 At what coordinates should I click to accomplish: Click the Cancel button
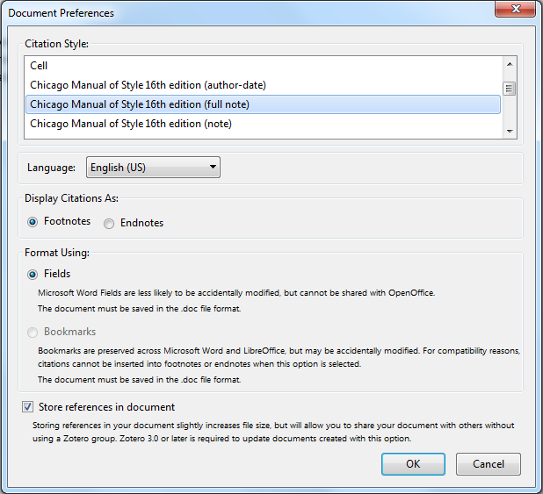(488, 464)
